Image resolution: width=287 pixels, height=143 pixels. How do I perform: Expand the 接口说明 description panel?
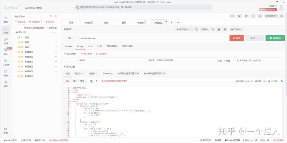(x=184, y=29)
